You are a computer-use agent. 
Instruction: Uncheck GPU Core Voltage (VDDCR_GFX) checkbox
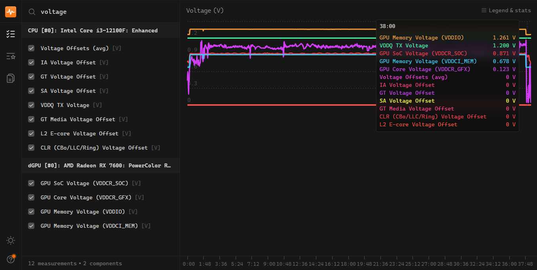(31, 197)
